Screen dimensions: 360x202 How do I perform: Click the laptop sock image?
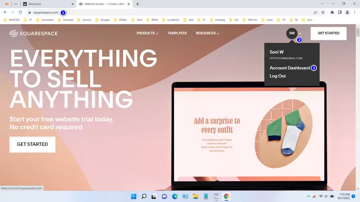(284, 134)
